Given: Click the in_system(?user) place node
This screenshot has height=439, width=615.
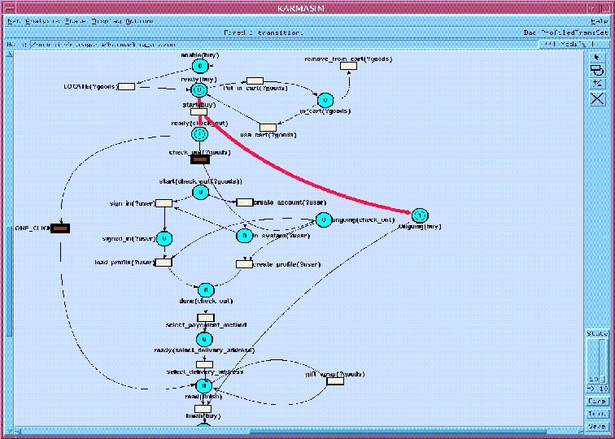Looking at the screenshot, I should 244,235.
